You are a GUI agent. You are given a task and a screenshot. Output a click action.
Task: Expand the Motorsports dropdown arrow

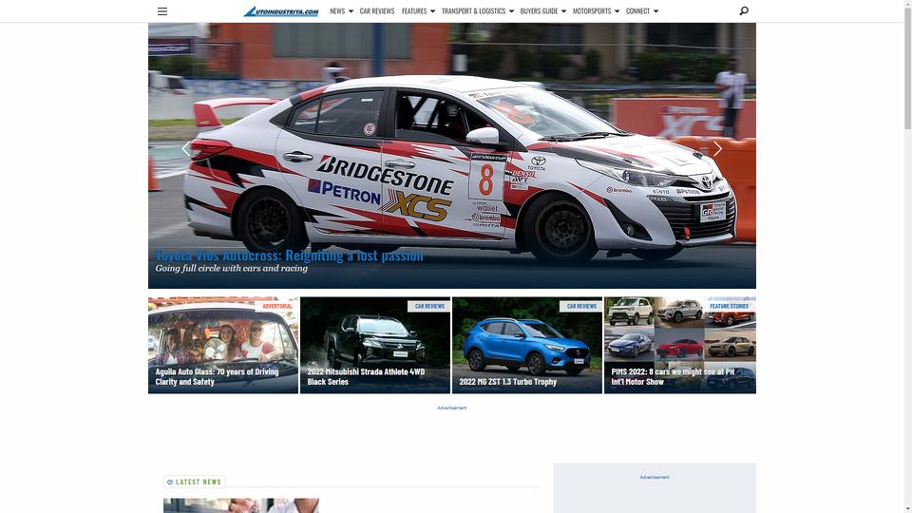pyautogui.click(x=617, y=11)
